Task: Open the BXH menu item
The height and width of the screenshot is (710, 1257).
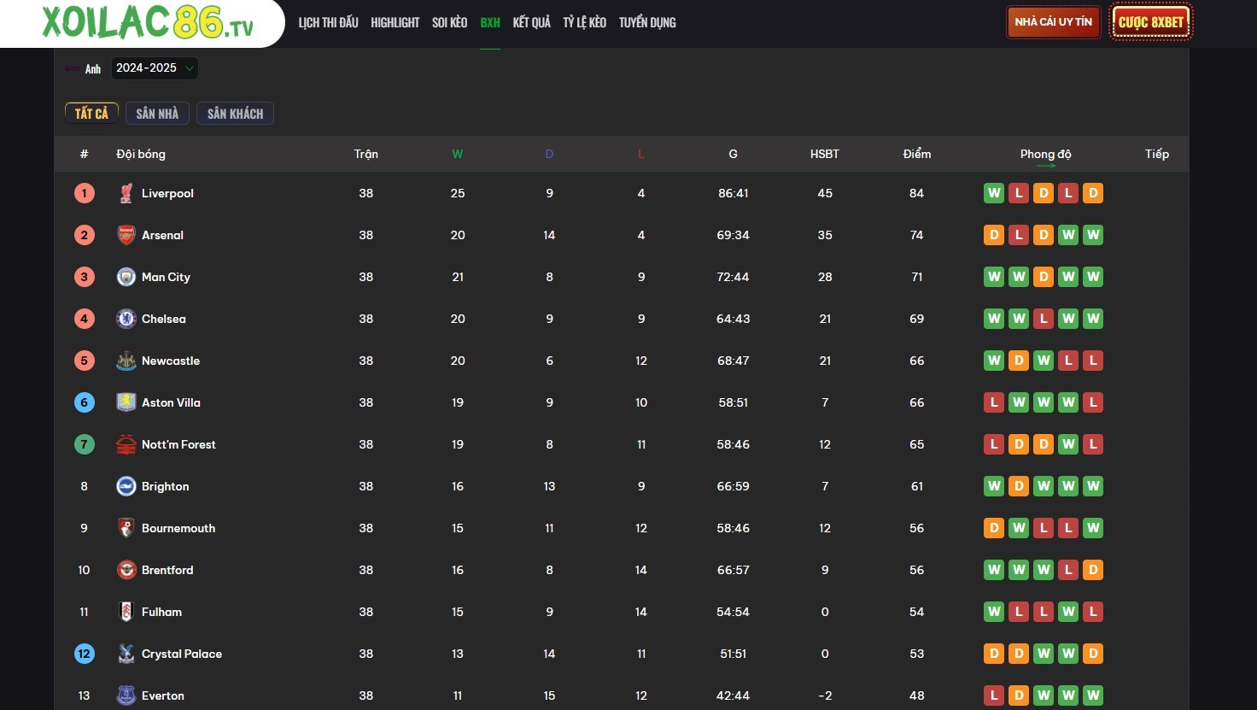Action: pyautogui.click(x=490, y=22)
